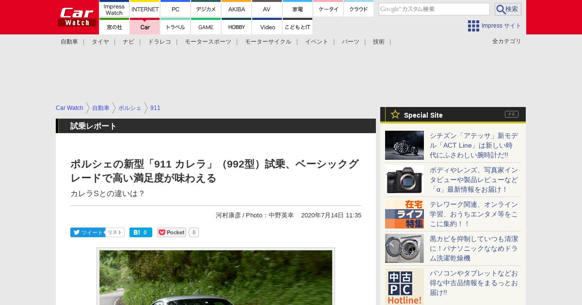582x305 pixels.
Task: Open the 在宅ライフ特集 thumbnail
Action: [404, 214]
